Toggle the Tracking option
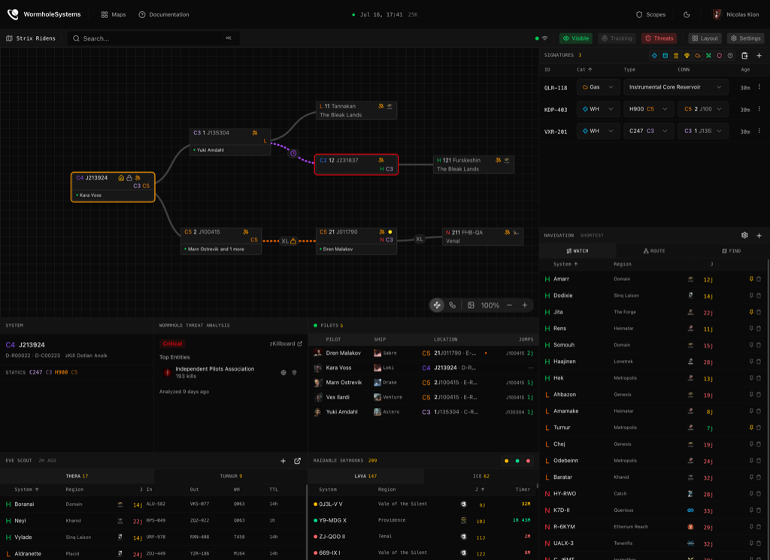 point(617,38)
